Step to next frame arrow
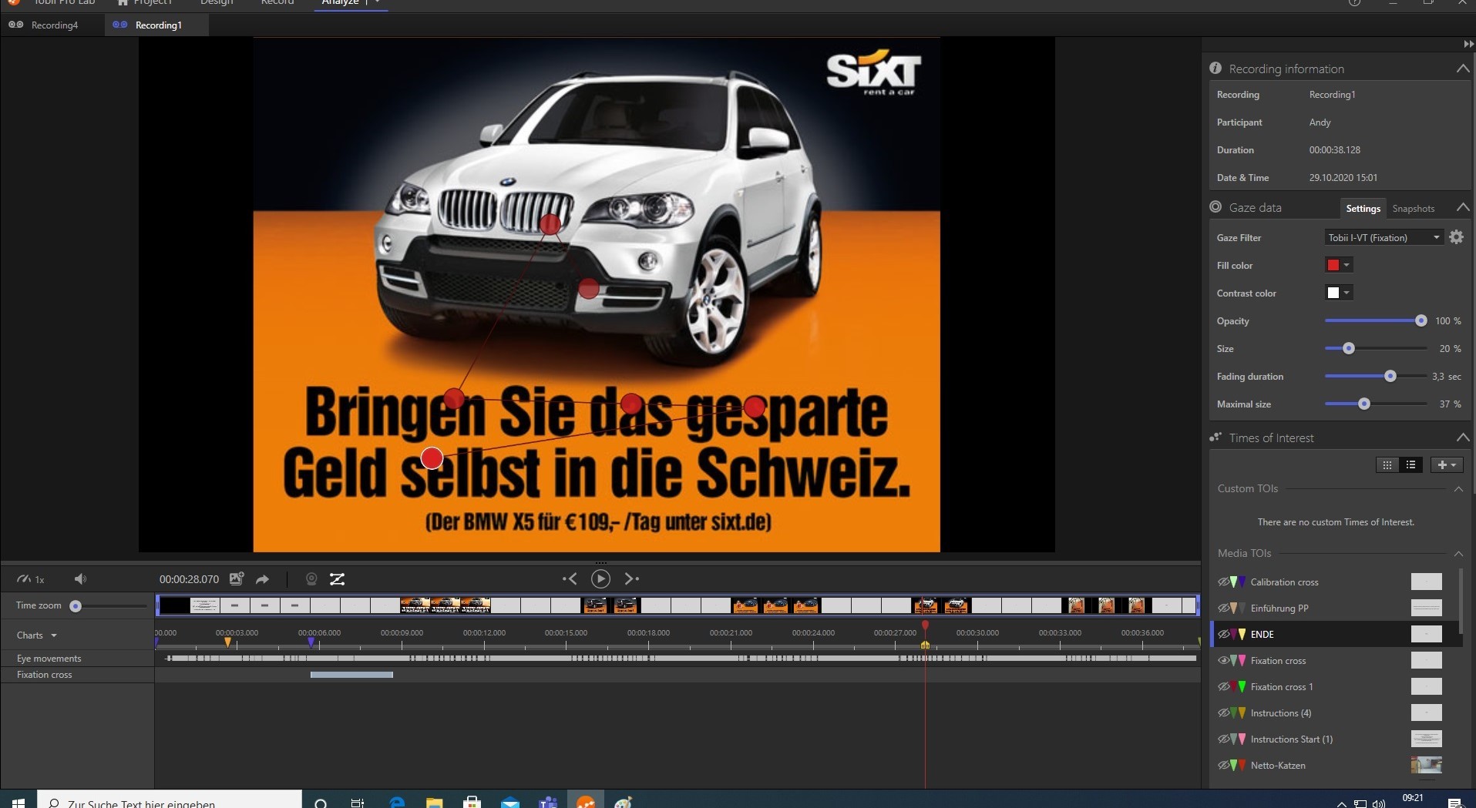 pyautogui.click(x=632, y=578)
